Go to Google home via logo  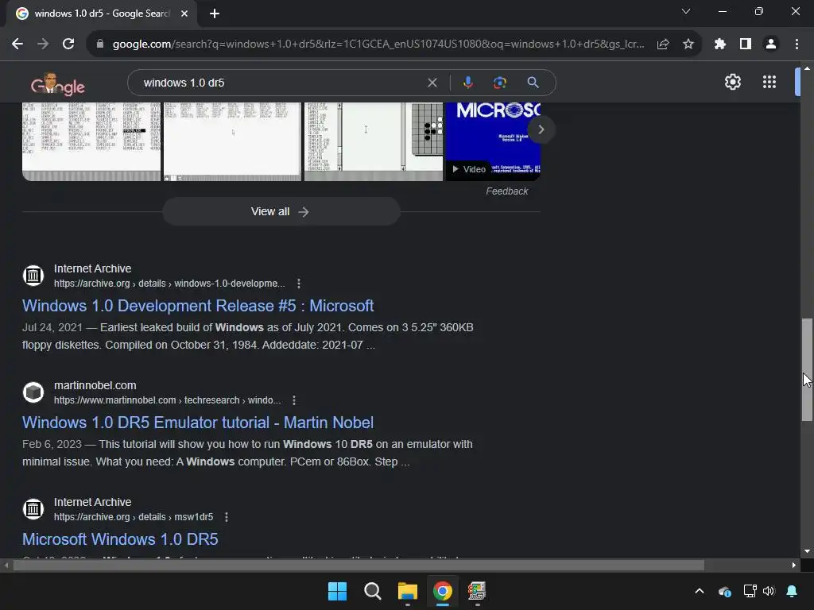57,85
